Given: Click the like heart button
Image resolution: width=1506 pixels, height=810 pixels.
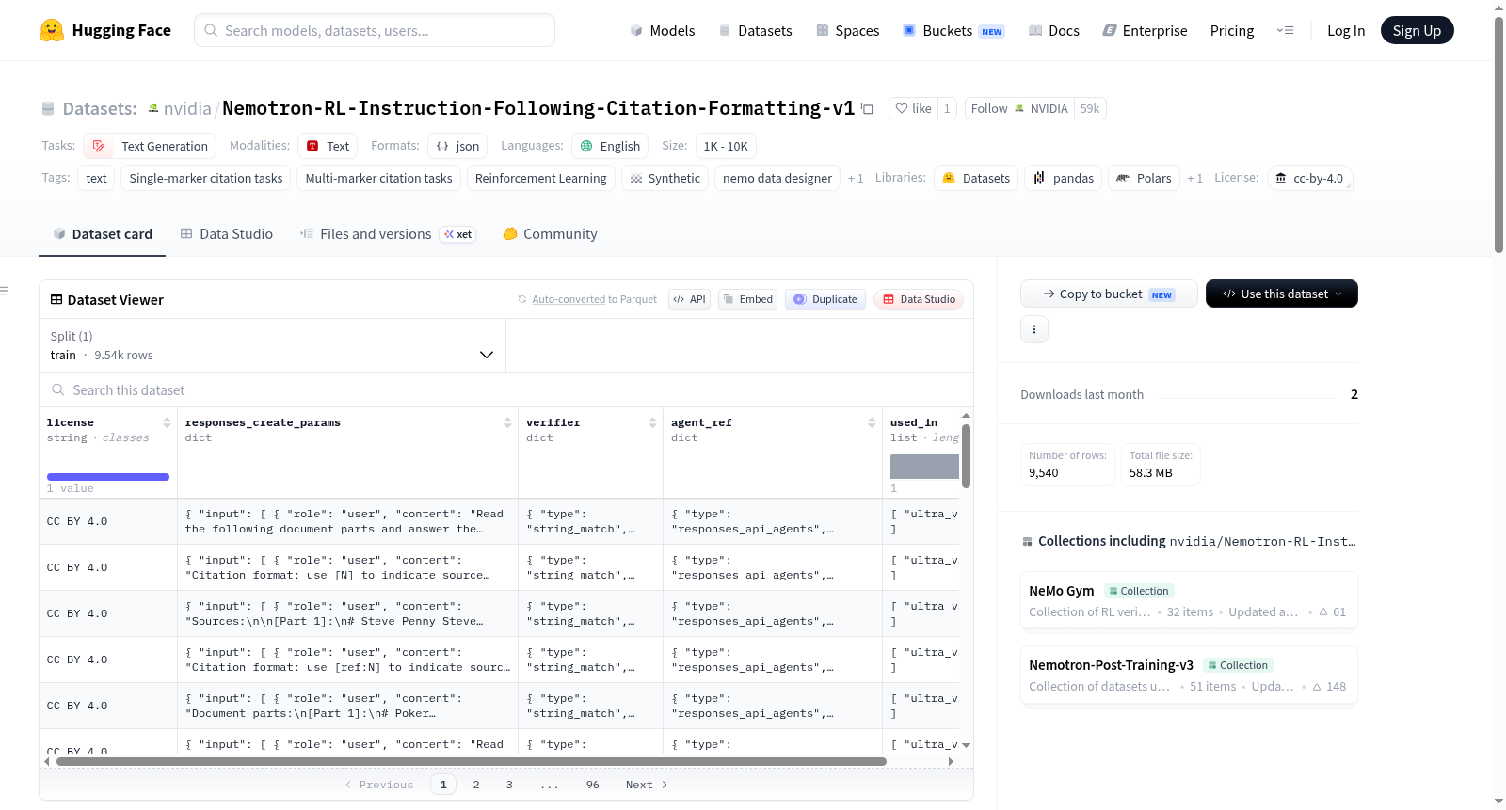Looking at the screenshot, I should tap(913, 108).
